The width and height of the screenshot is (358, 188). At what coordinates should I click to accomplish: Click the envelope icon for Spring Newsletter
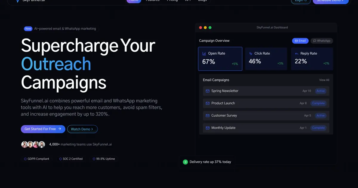(208, 91)
